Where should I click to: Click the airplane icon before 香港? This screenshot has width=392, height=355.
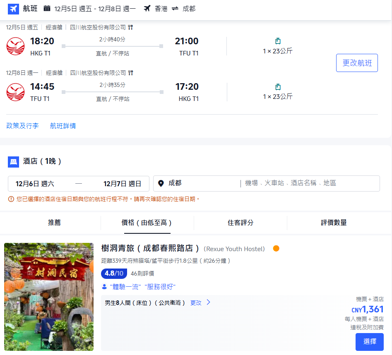pos(147,8)
